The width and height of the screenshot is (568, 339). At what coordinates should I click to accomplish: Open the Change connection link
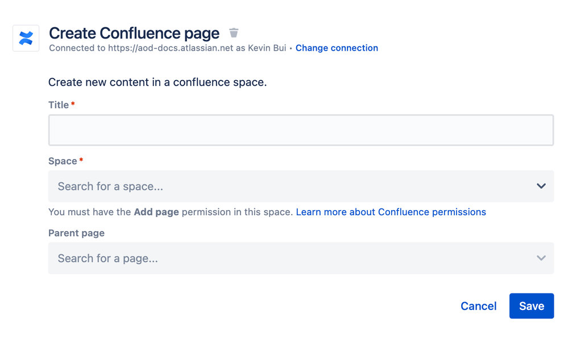337,48
